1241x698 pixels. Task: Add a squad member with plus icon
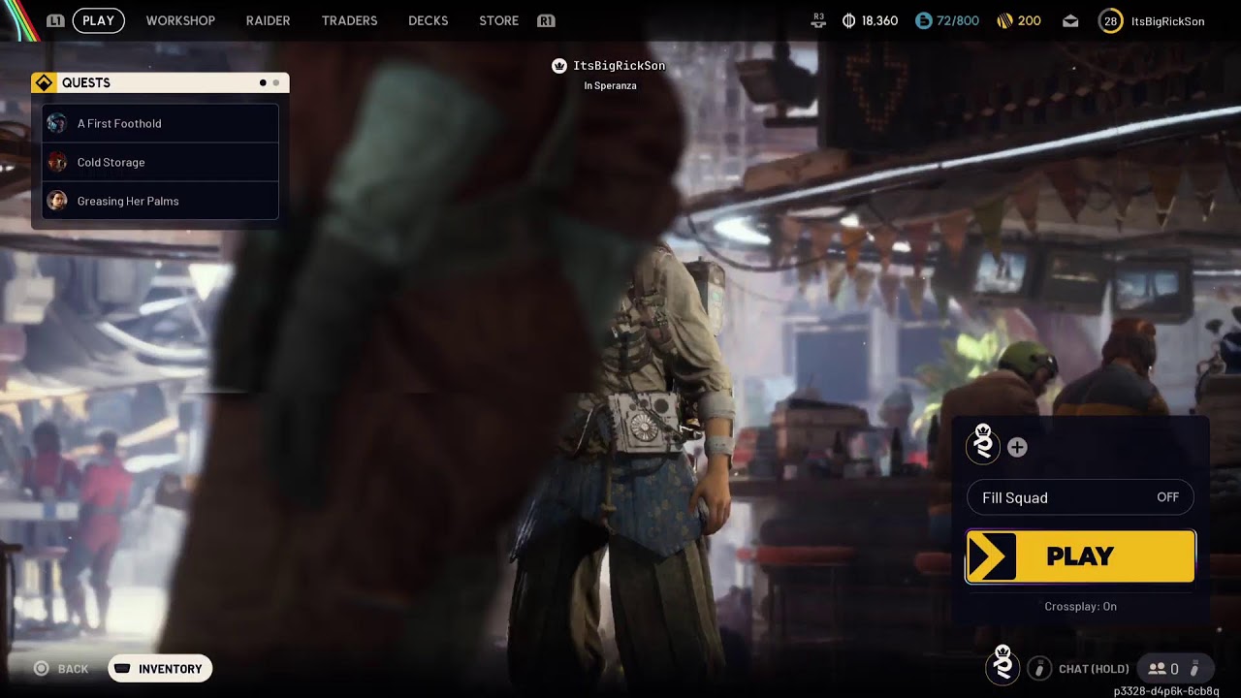[x=1017, y=447]
